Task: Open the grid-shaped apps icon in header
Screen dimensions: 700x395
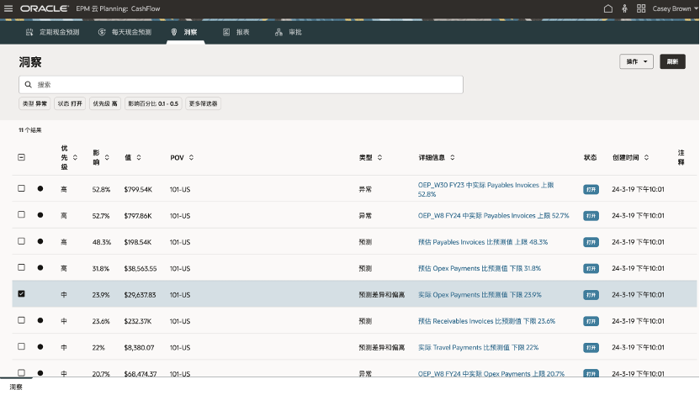Action: 641,8
